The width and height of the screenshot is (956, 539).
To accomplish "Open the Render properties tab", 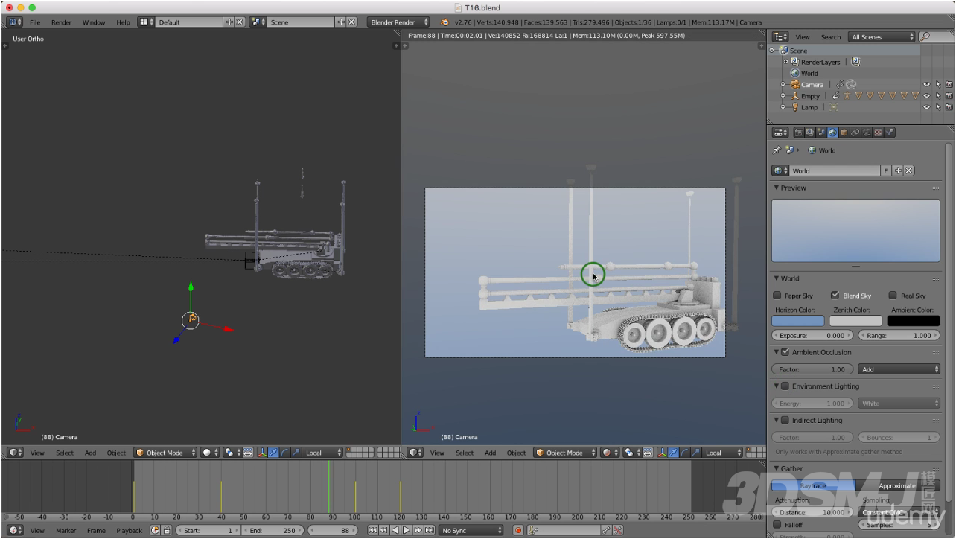I will point(799,133).
